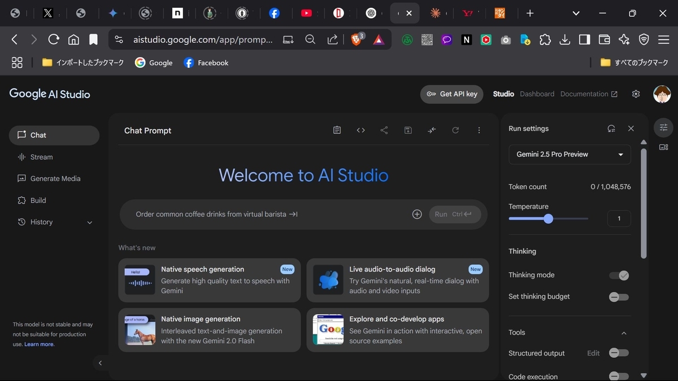Click the Run settings scrollbar
Screen dimensions: 678x381
(x=644, y=203)
